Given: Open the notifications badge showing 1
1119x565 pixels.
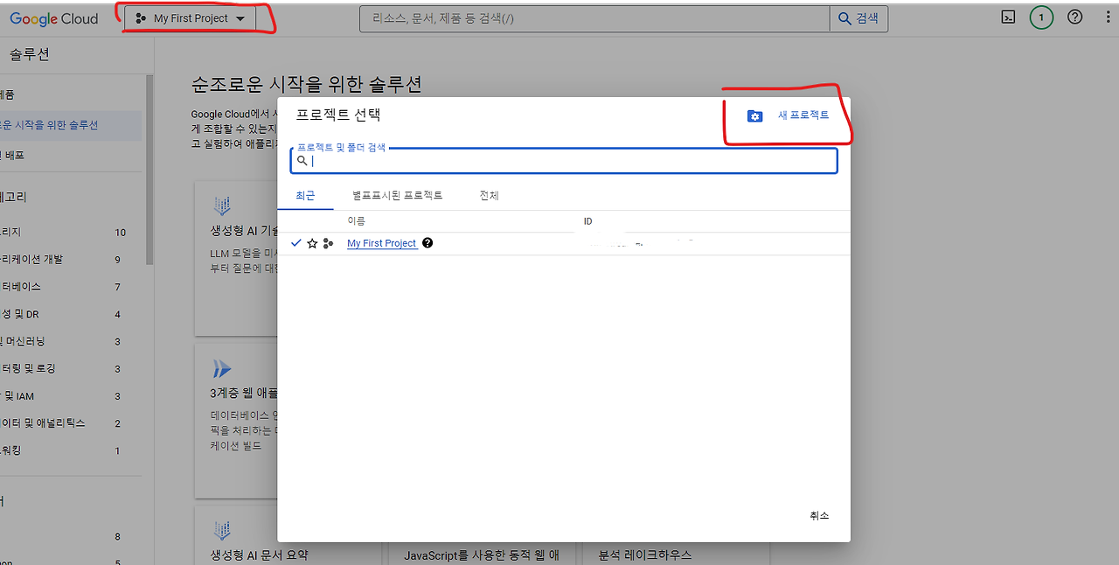Looking at the screenshot, I should (x=1041, y=17).
